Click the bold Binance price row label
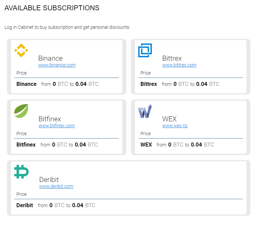This screenshot has height=234, width=256. pyautogui.click(x=26, y=84)
